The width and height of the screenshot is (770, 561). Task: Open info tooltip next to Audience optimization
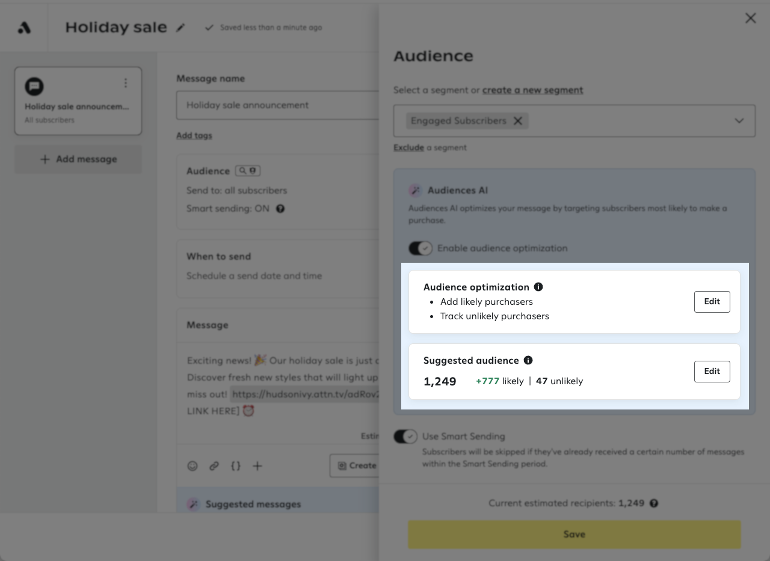coord(538,287)
